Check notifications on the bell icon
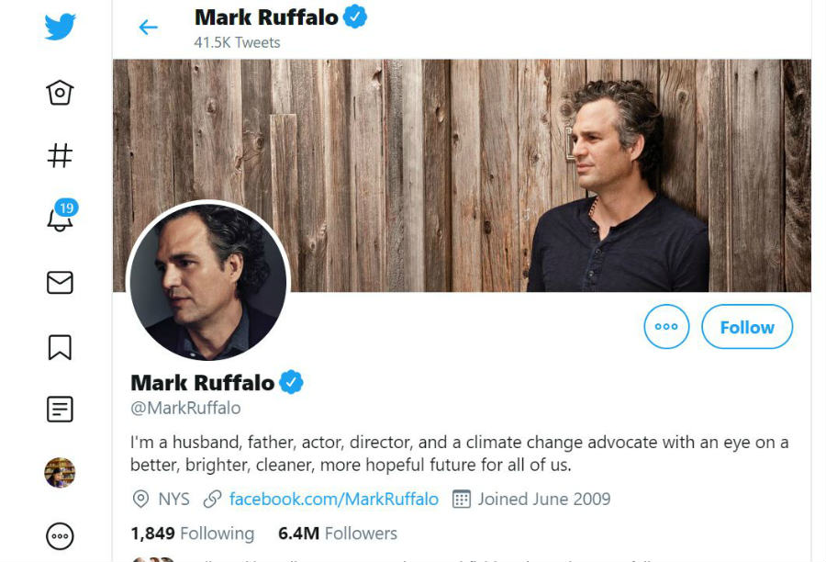Viewport: 826px width, 562px height. coord(59,219)
